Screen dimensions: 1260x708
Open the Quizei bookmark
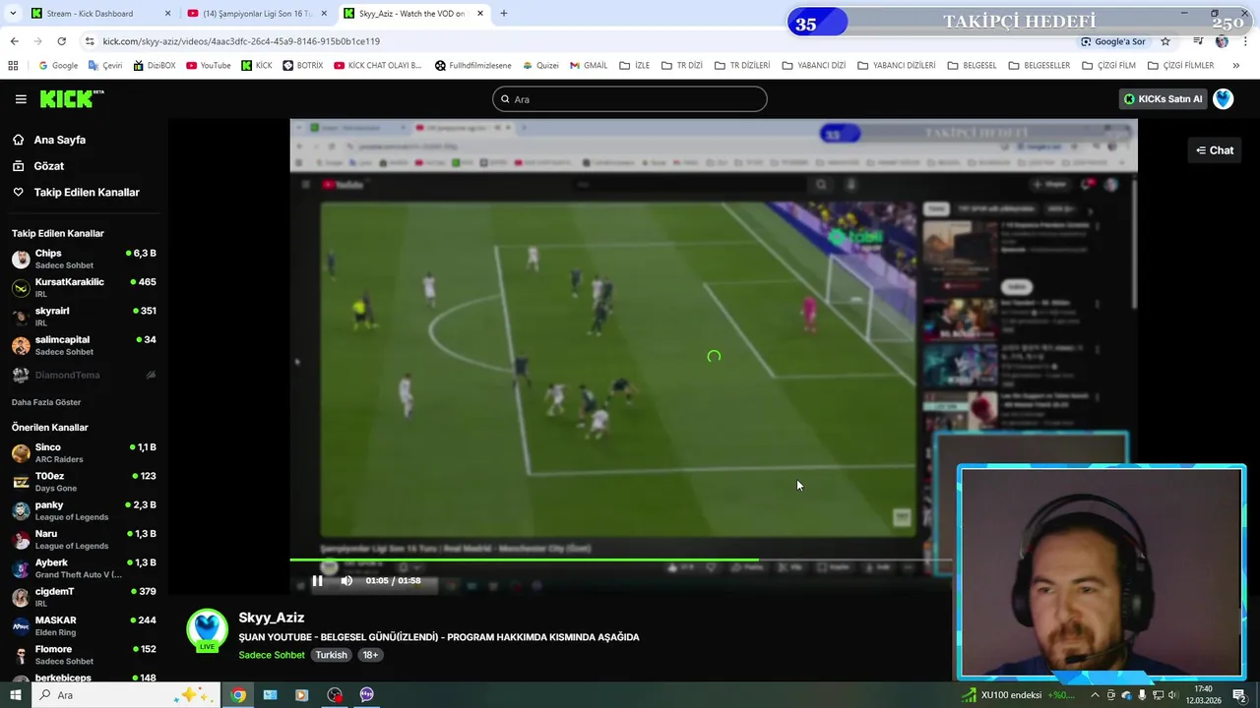(540, 66)
